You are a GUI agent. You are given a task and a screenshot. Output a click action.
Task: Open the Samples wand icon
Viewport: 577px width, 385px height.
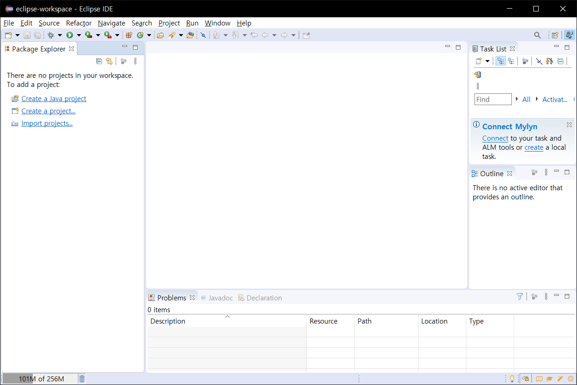(560, 379)
